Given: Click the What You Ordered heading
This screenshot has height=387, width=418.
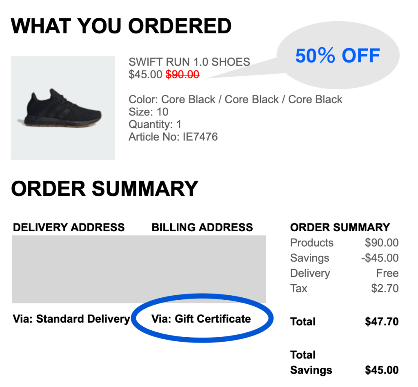Looking at the screenshot, I should 121,27.
